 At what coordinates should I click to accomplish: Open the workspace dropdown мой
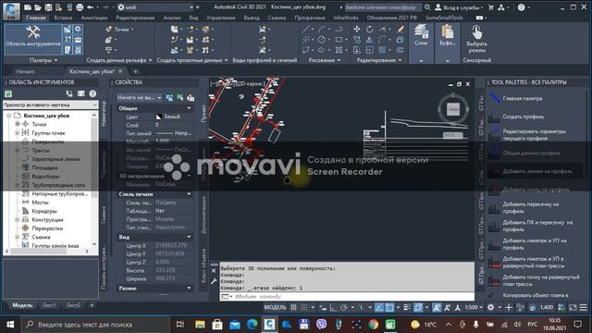155,7
